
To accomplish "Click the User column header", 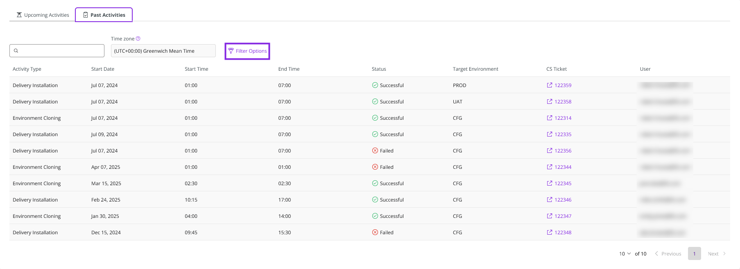I will click(645, 69).
